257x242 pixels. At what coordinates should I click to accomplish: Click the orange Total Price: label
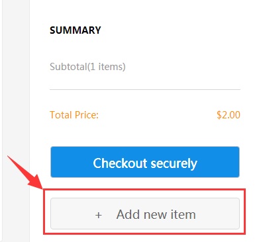click(74, 115)
